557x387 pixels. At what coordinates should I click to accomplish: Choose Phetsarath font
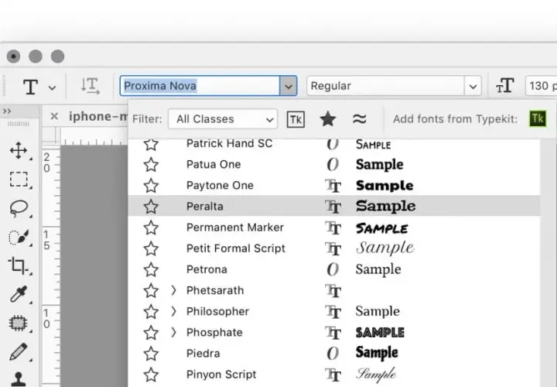[215, 290]
